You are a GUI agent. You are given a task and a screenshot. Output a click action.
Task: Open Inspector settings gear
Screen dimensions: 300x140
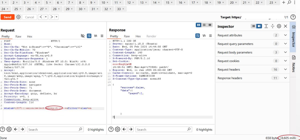click(279, 26)
